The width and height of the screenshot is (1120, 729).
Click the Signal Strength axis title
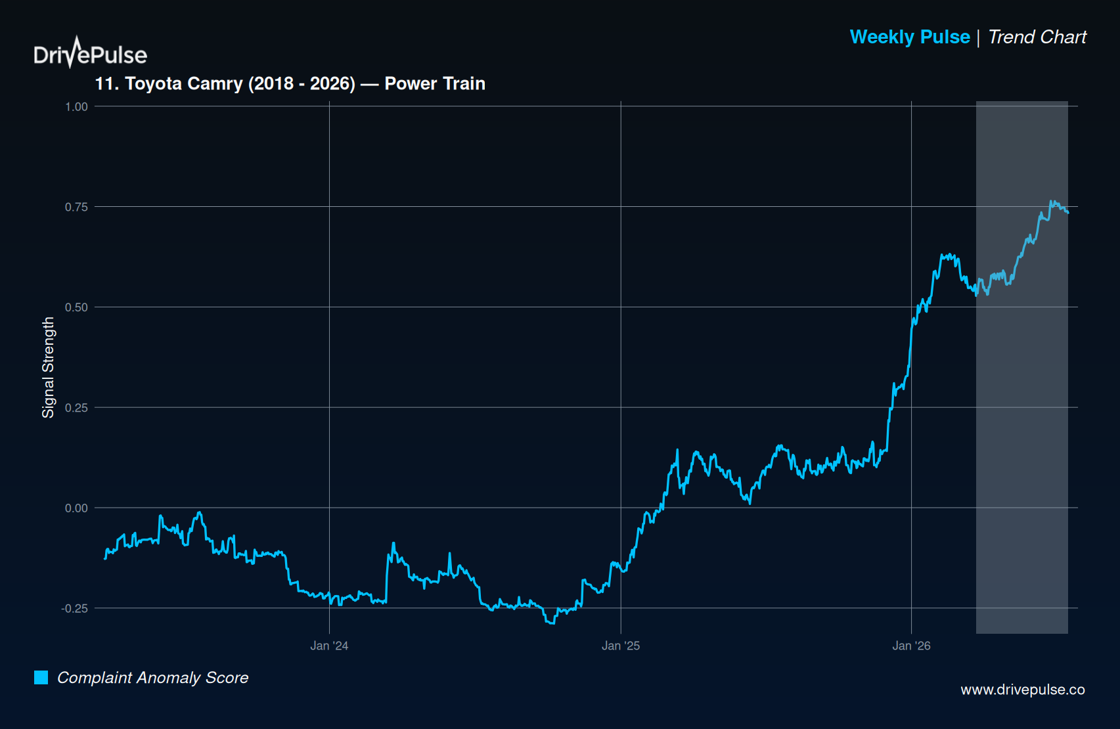[48, 368]
